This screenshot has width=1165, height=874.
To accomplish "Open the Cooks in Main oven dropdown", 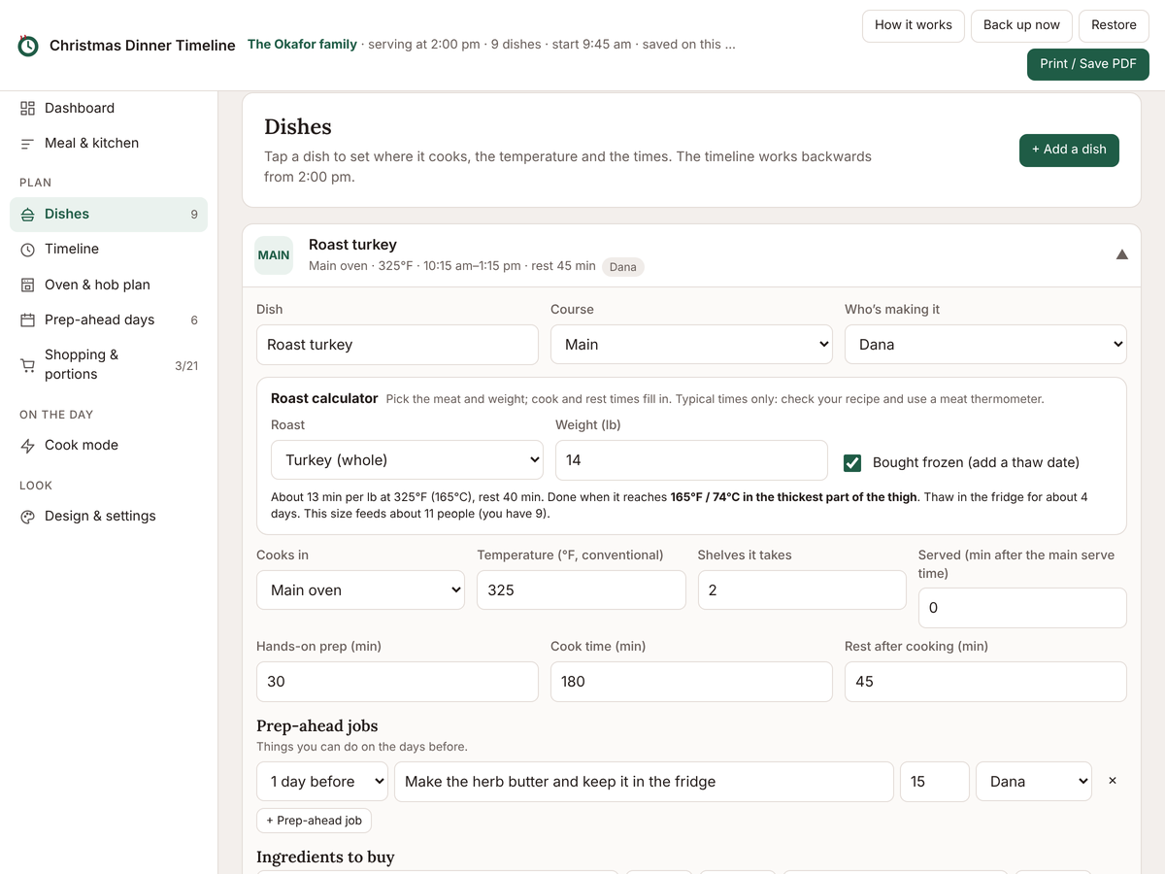I will (361, 590).
